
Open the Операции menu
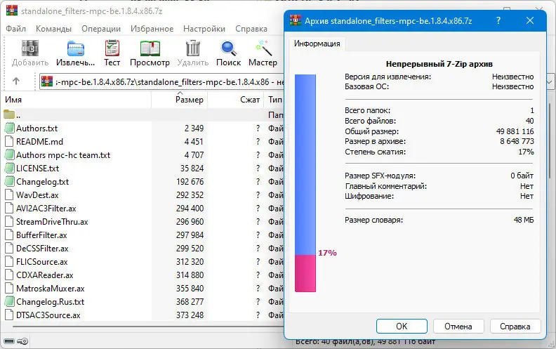[101, 29]
